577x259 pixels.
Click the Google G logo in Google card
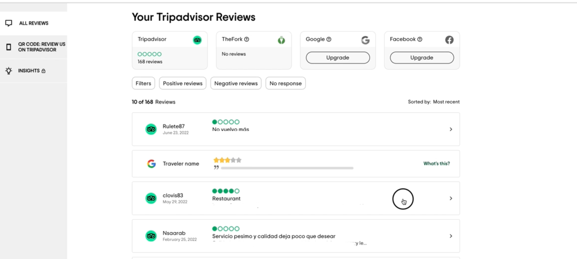click(365, 40)
